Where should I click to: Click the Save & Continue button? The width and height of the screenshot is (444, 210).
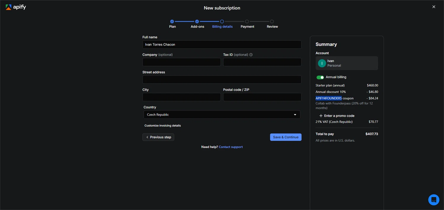(x=286, y=137)
